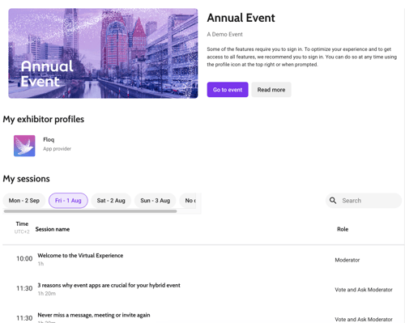Click the search magnifier icon
The image size is (405, 323).
click(x=333, y=201)
